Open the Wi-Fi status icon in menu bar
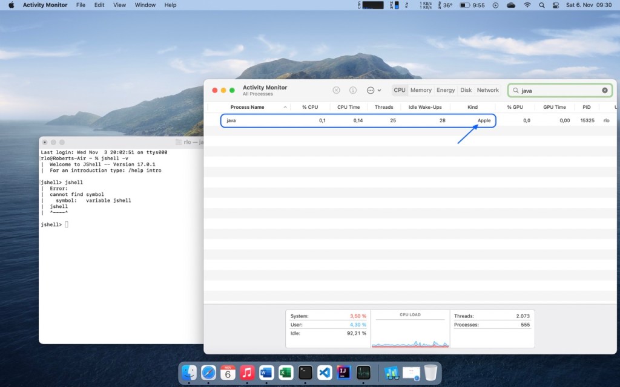This screenshot has height=387, width=620. click(528, 5)
